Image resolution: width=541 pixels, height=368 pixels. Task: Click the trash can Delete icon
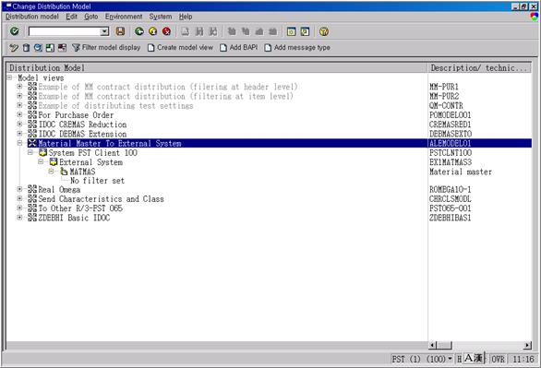(x=26, y=48)
